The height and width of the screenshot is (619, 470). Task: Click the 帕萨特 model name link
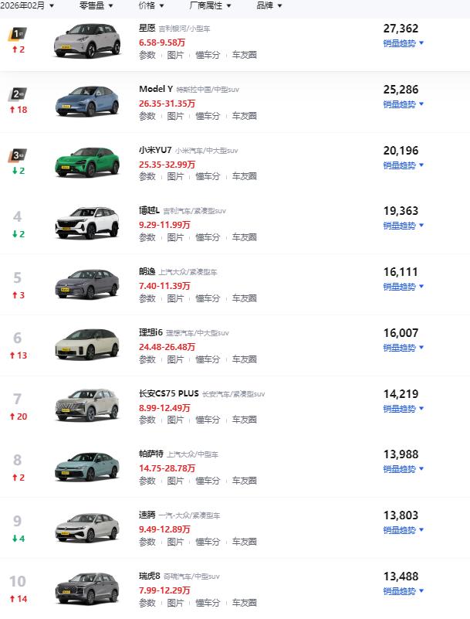[151, 454]
